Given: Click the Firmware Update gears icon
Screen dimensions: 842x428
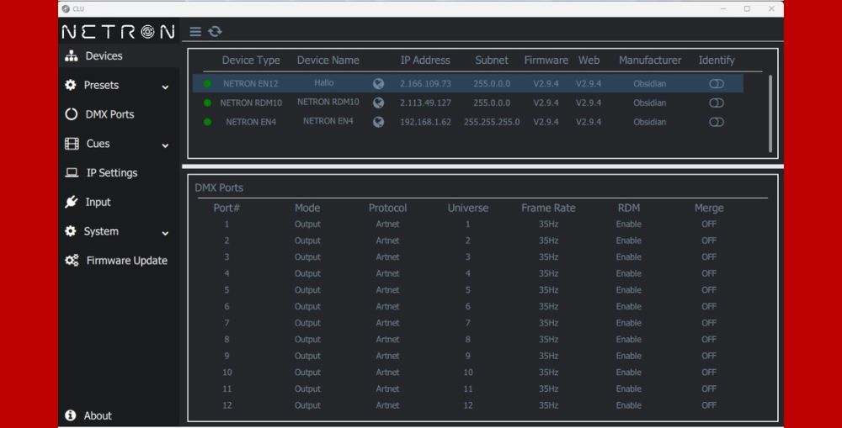Looking at the screenshot, I should pos(72,261).
